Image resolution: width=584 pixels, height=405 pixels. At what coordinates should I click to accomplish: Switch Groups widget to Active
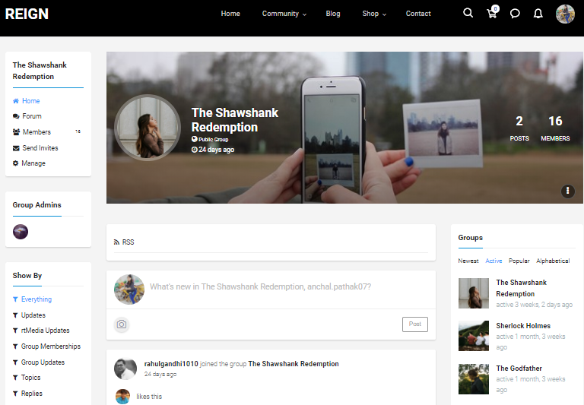tap(494, 261)
